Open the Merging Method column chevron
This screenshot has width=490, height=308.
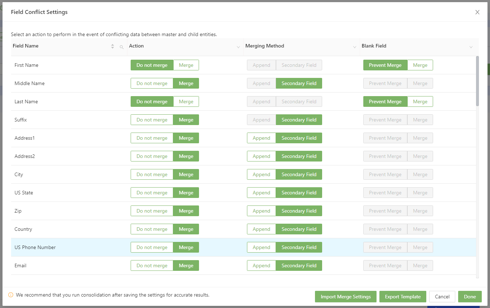click(x=355, y=47)
